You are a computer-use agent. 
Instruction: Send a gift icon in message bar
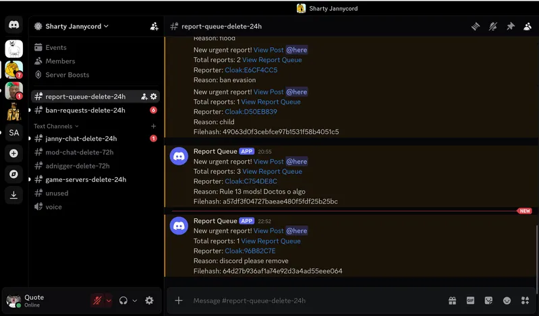[x=453, y=301]
